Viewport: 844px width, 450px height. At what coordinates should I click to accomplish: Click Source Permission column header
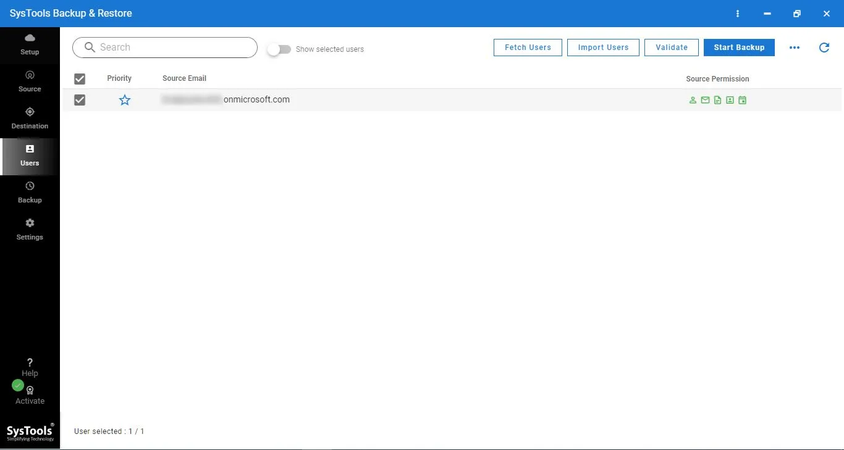point(717,79)
